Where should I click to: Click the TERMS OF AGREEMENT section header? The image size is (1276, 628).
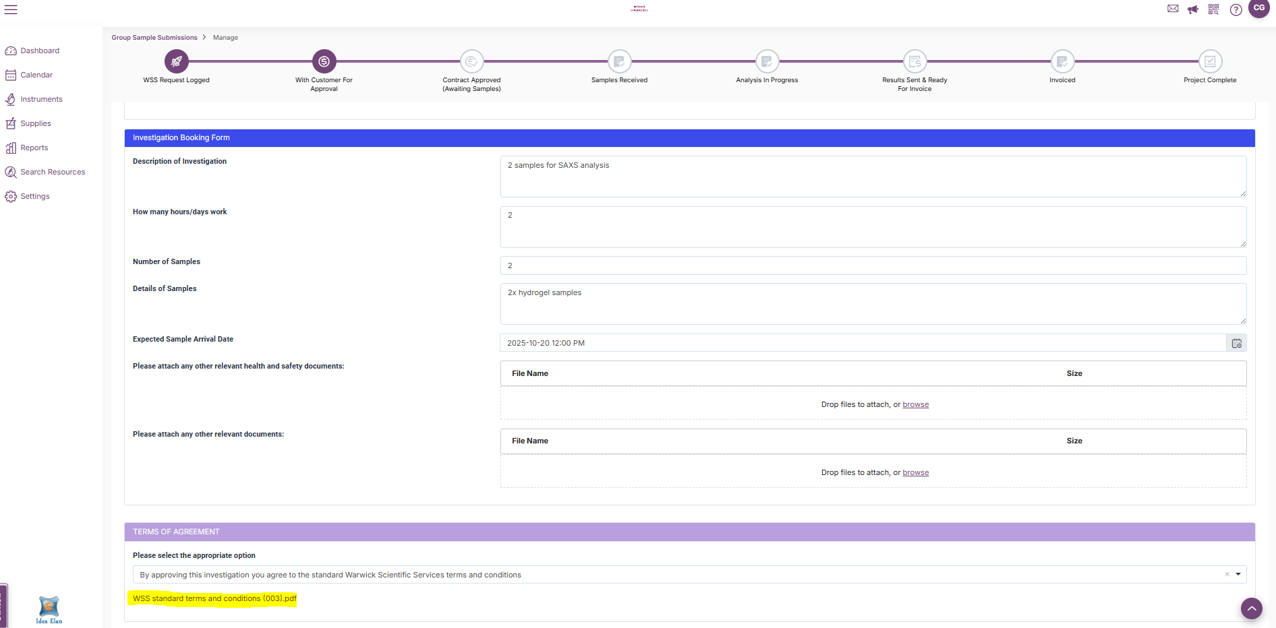pos(689,532)
